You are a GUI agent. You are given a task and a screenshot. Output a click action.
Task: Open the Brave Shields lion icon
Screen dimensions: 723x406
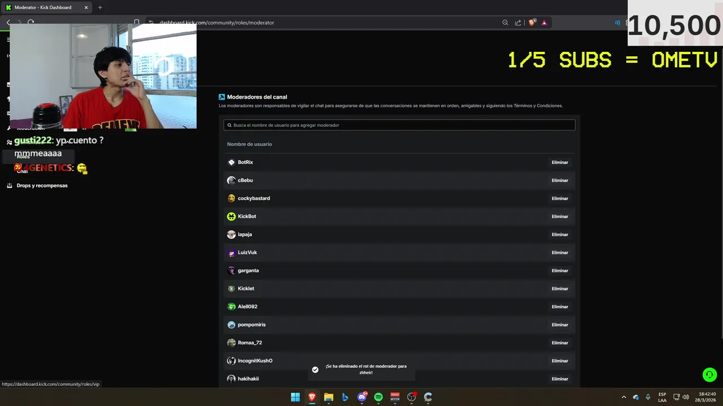click(x=532, y=23)
